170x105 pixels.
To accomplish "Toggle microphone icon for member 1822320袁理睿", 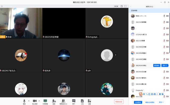I will click(164, 22).
